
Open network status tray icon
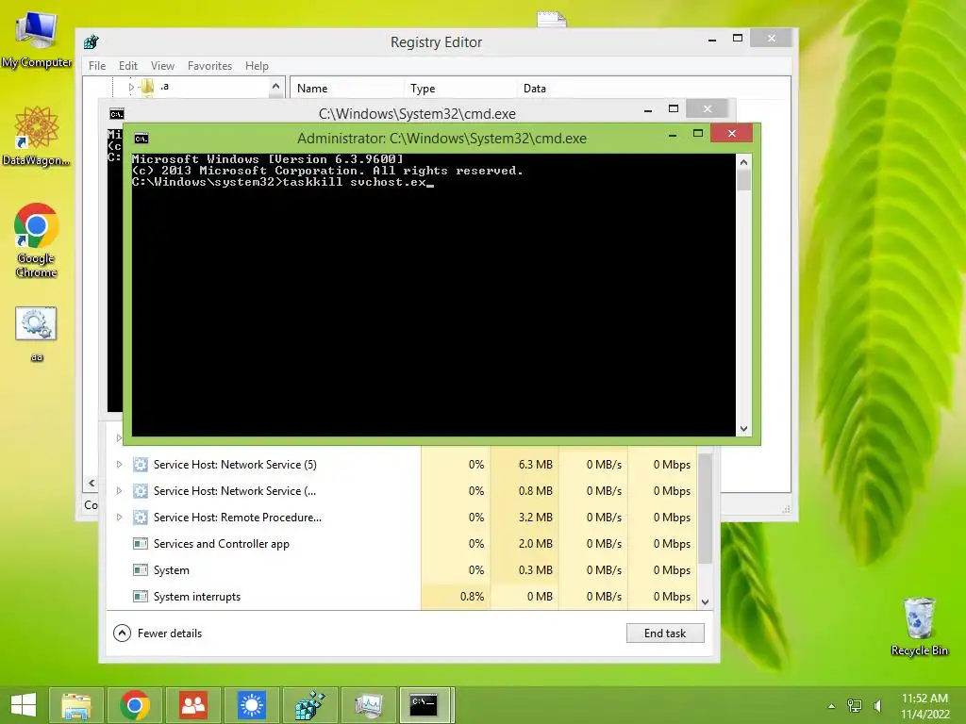coord(855,705)
